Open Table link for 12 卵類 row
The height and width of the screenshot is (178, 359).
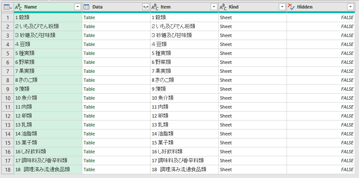89,116
